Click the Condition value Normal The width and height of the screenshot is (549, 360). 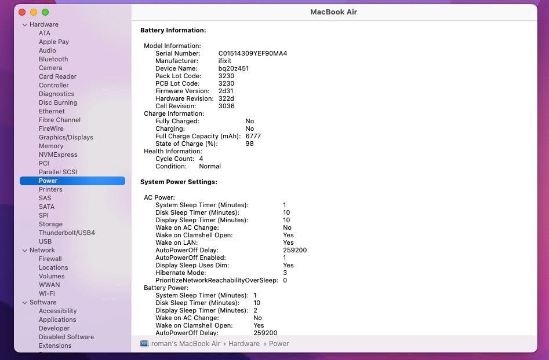pyautogui.click(x=210, y=166)
